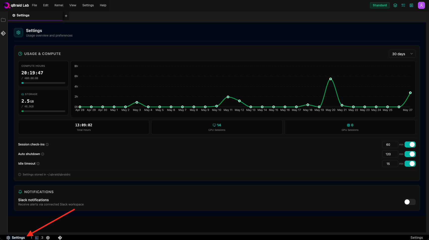Click the CPU chip icon in status bar
Viewport: 429px width, 240px height.
(48, 238)
